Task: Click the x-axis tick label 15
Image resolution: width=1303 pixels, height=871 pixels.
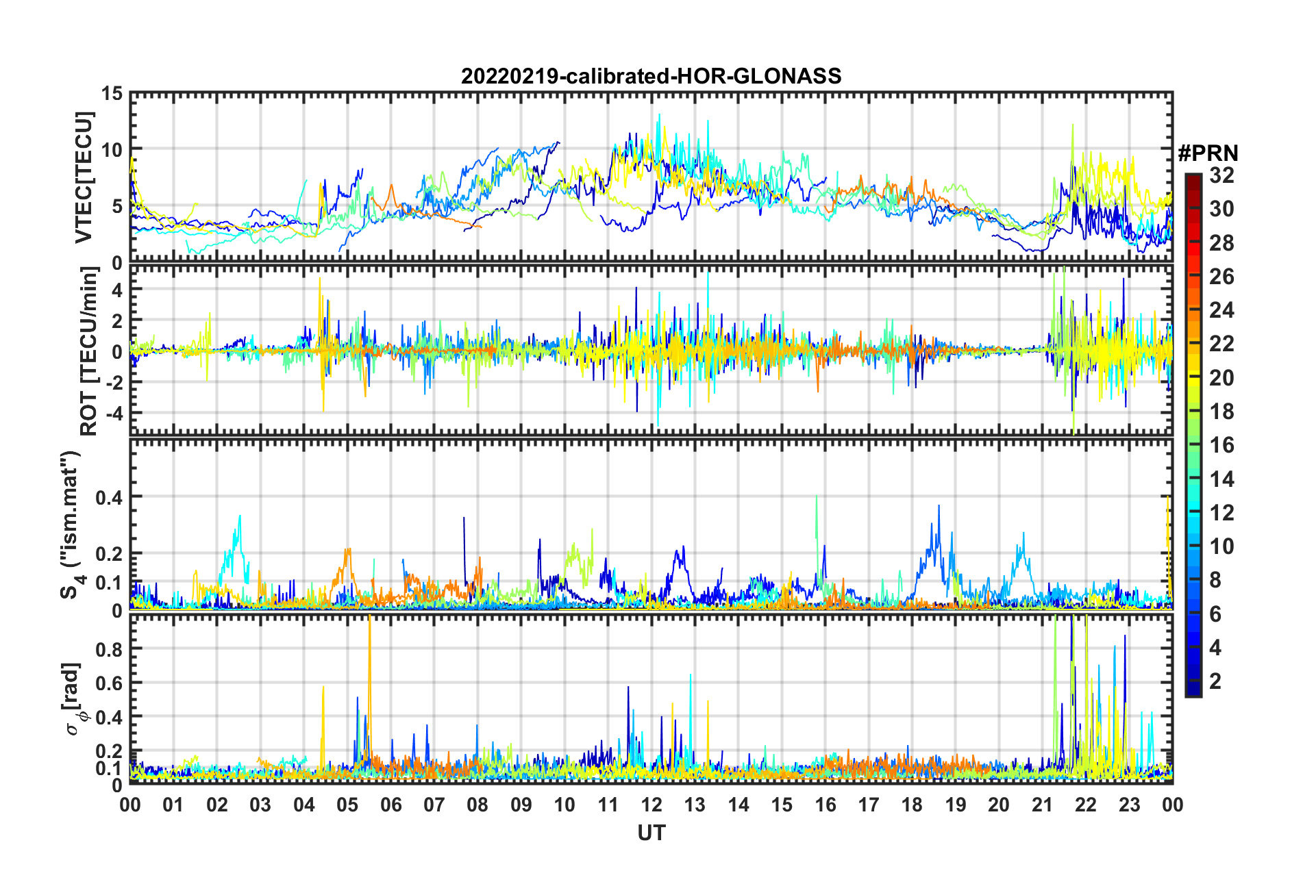Action: tap(782, 804)
